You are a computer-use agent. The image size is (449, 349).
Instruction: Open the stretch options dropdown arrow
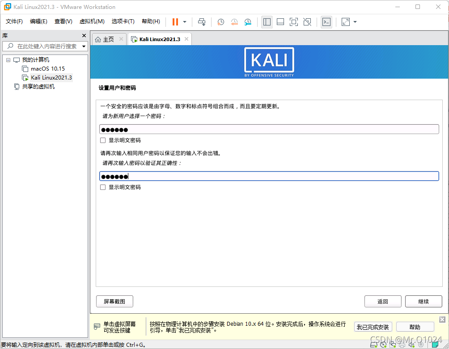coord(355,22)
